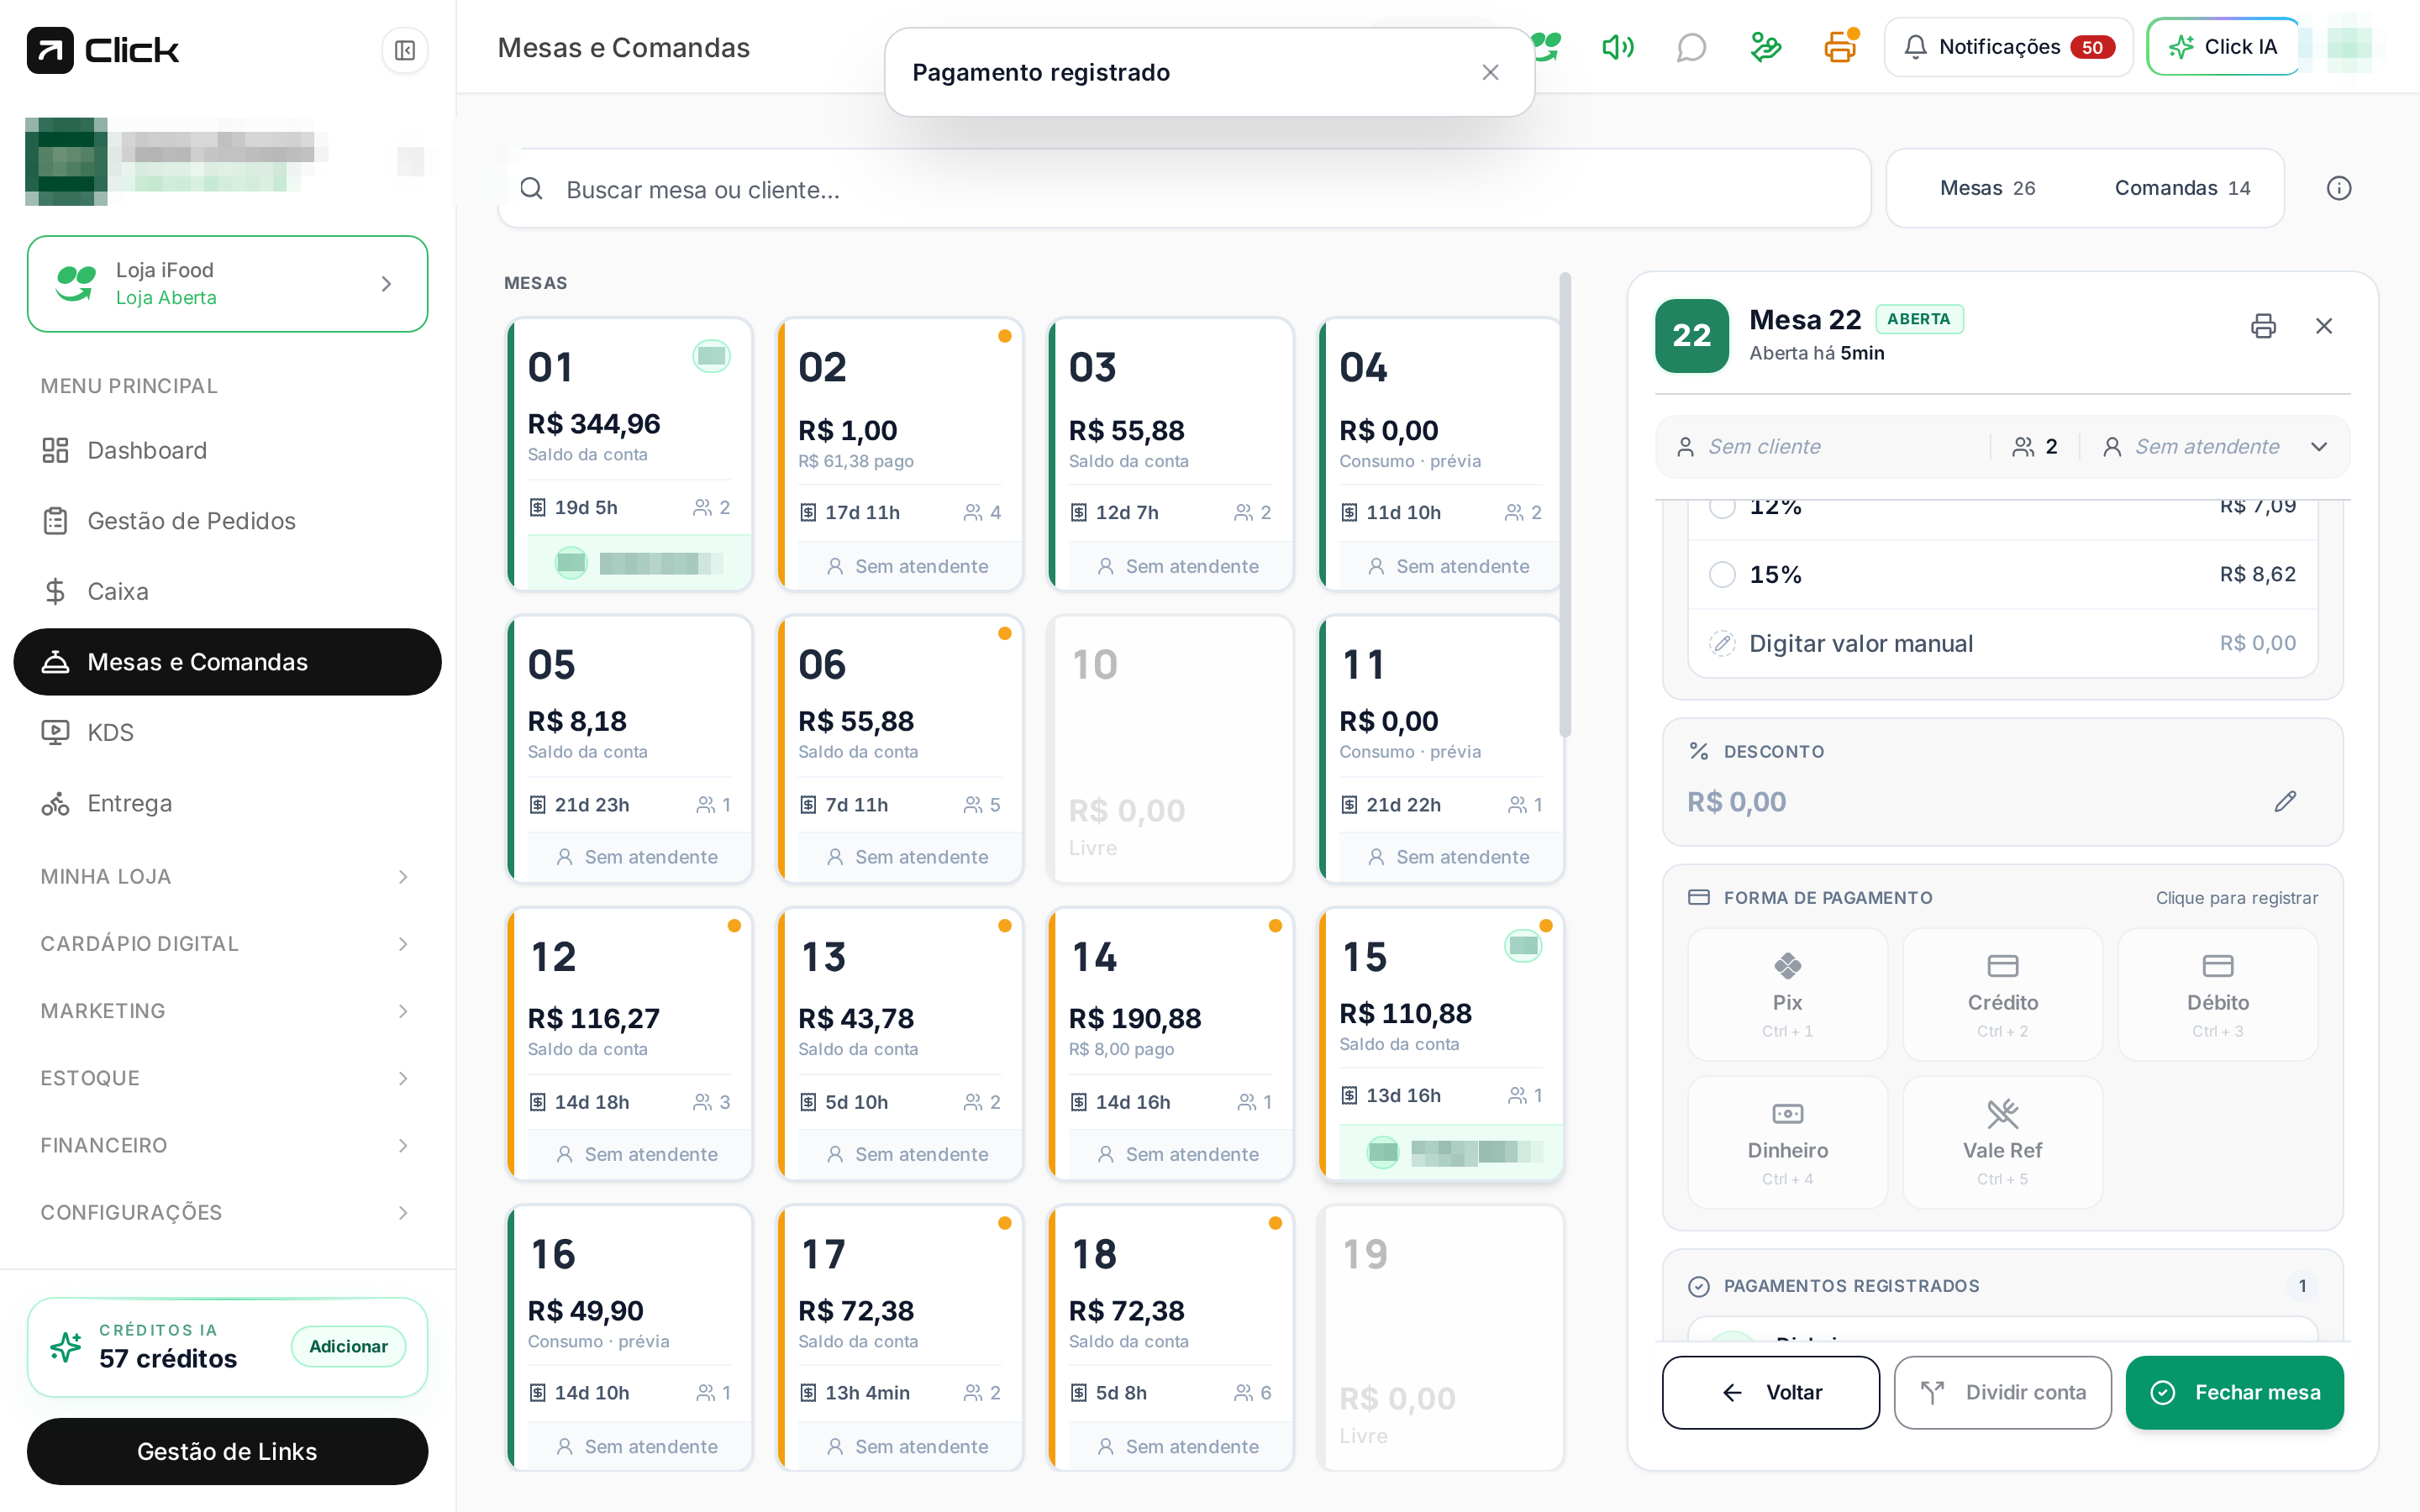
Task: Open free table 19 card
Action: tap(1441, 1338)
